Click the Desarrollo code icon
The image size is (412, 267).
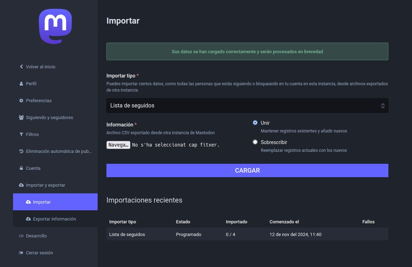coord(21,236)
